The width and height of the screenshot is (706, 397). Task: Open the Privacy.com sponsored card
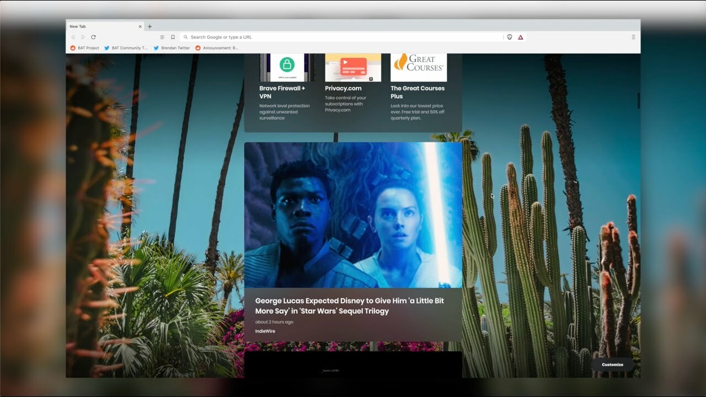pyautogui.click(x=353, y=88)
